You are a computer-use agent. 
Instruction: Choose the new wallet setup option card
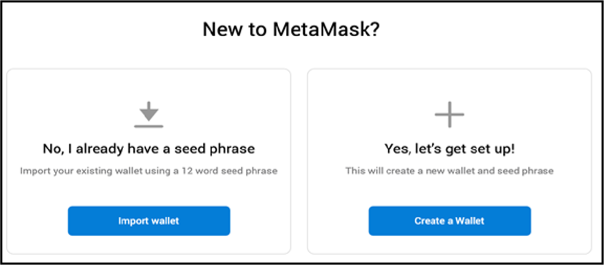(449, 161)
